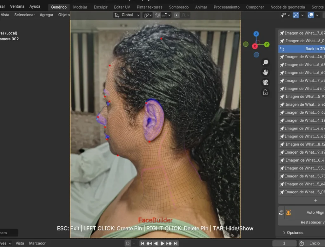Click the Auto Align button
The image size is (325, 247).
(x=308, y=212)
